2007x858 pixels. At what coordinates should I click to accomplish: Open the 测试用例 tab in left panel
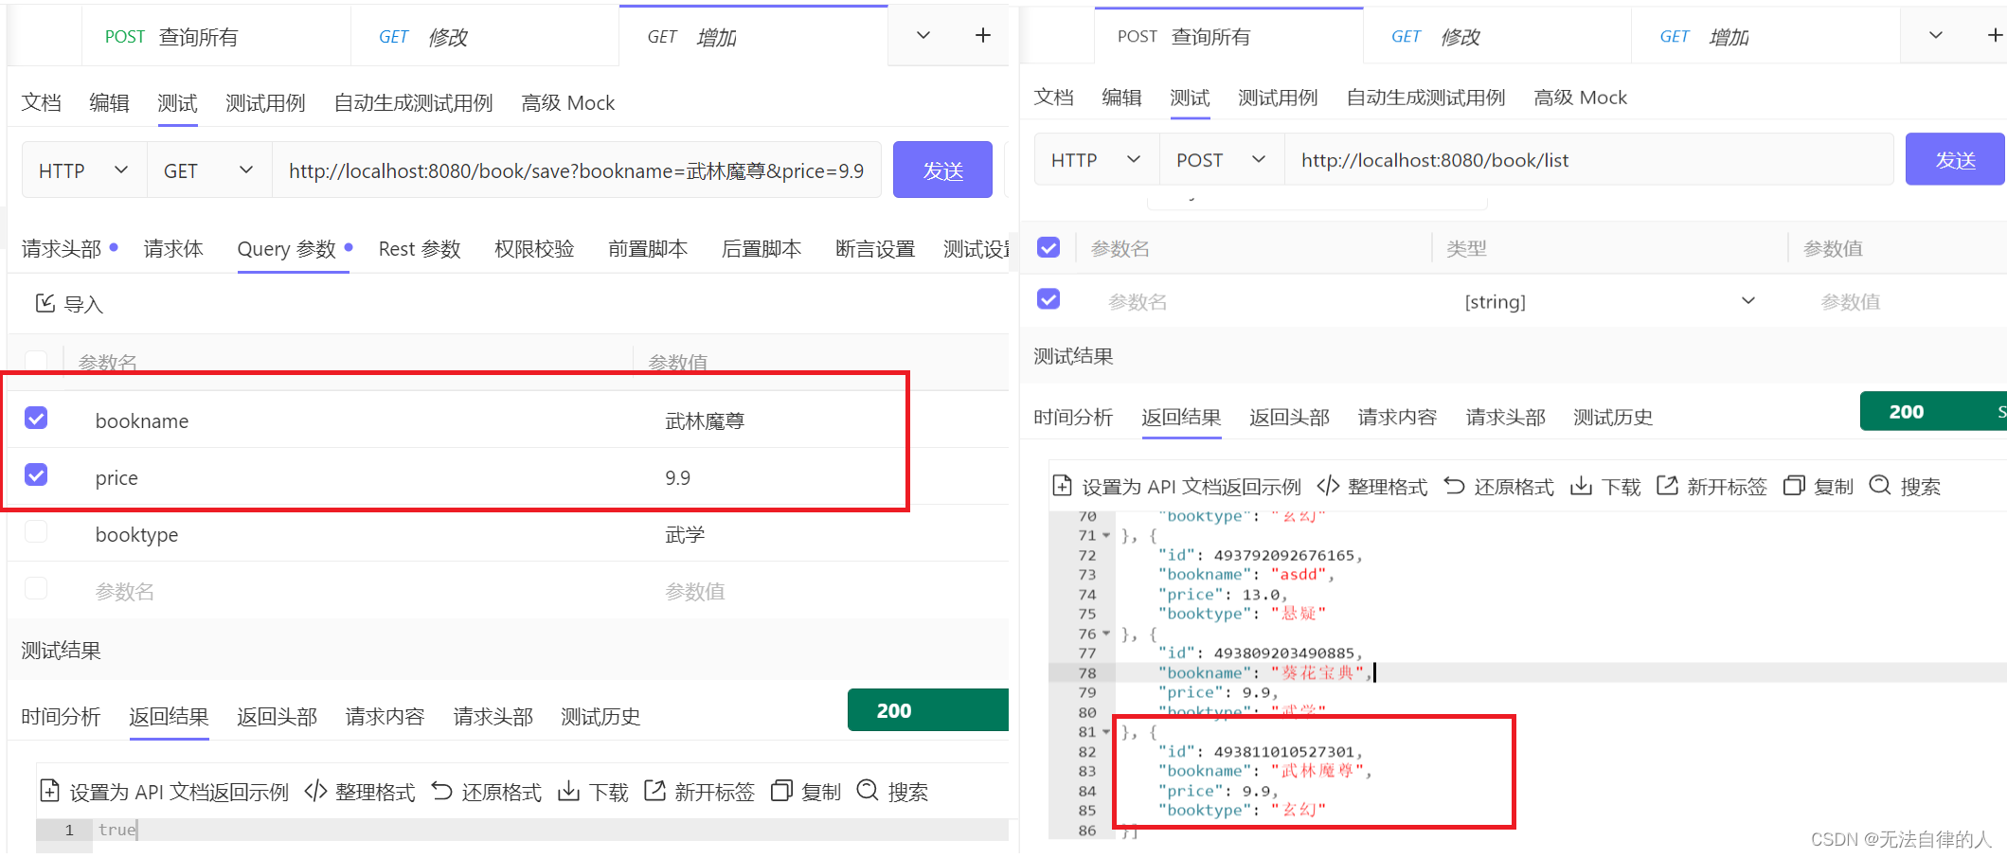pyautogui.click(x=265, y=102)
